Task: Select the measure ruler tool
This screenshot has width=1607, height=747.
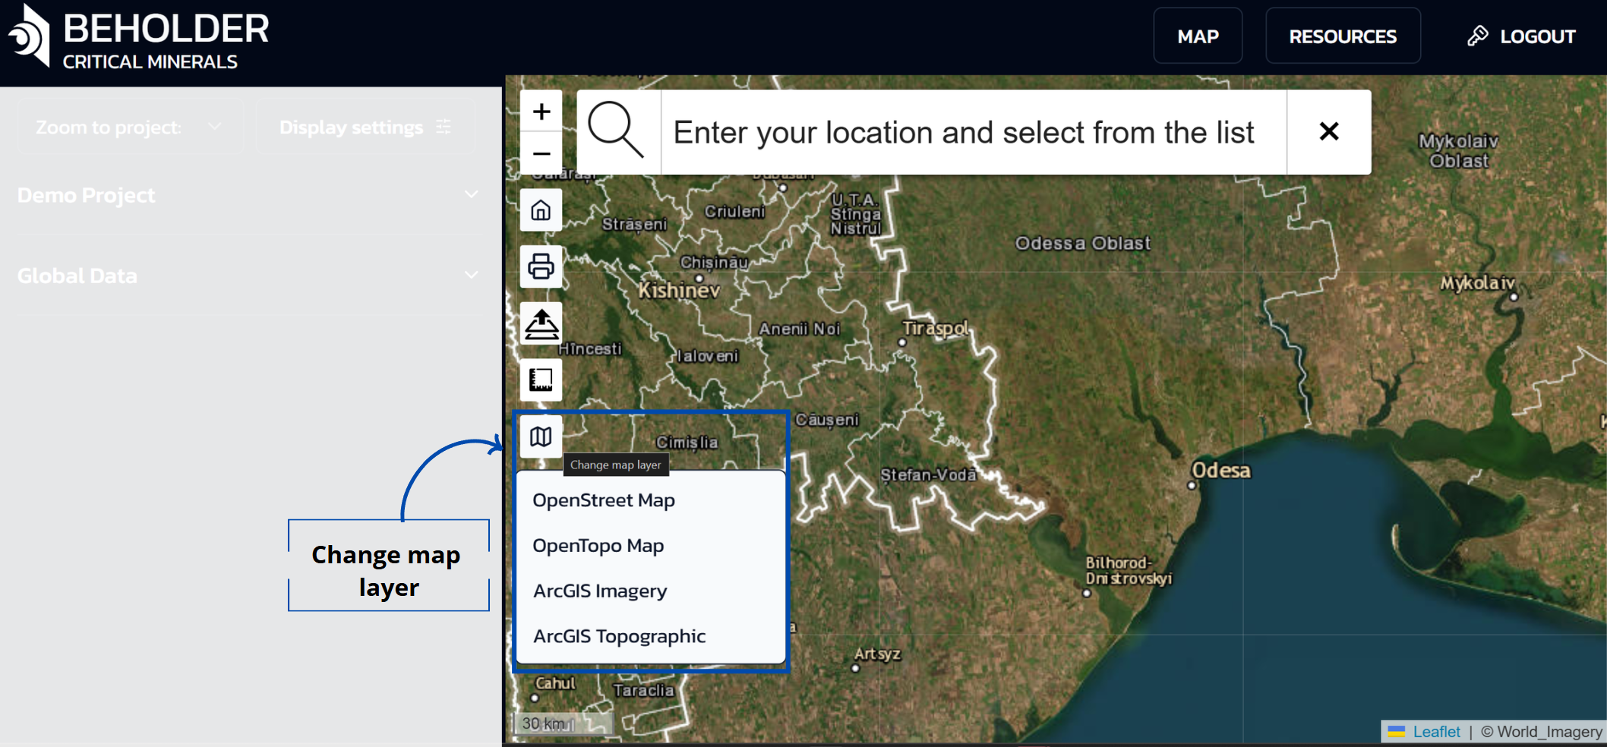Action: click(541, 380)
